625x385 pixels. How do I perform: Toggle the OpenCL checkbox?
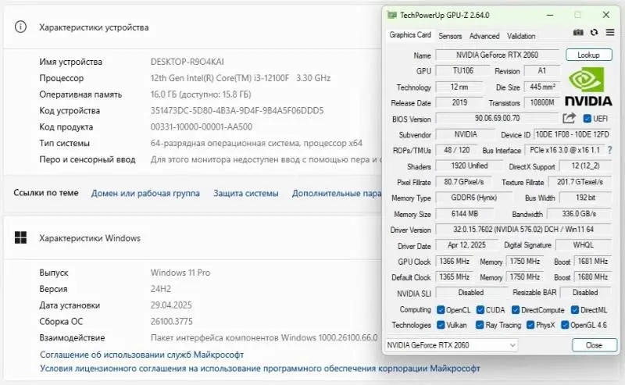[441, 310]
